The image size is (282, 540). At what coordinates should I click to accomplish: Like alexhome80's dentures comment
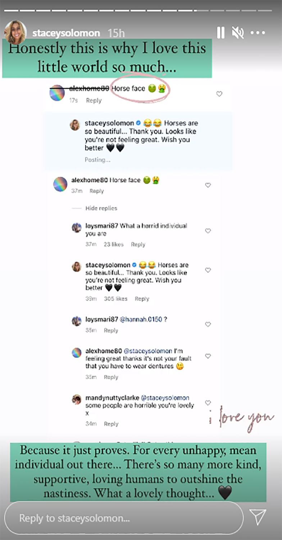(208, 356)
